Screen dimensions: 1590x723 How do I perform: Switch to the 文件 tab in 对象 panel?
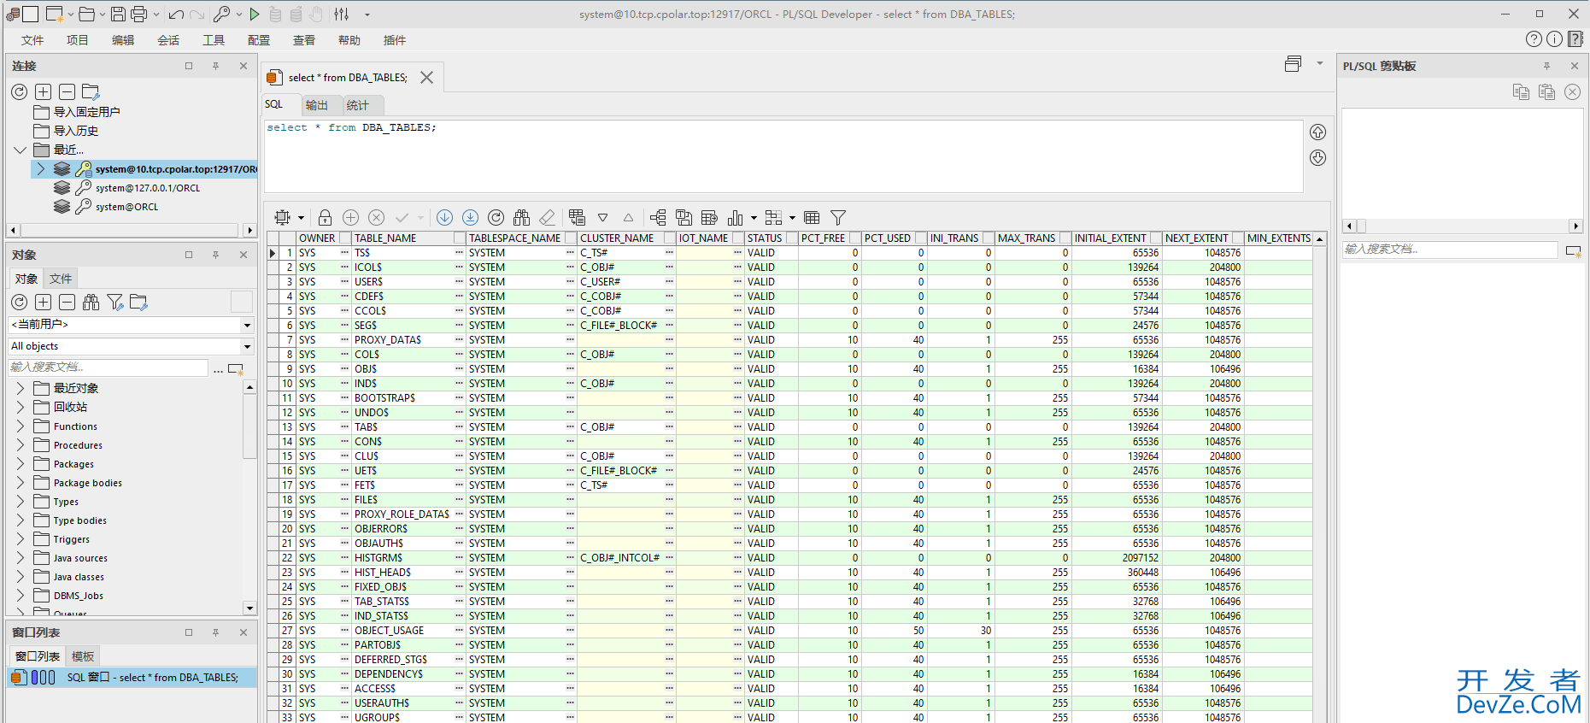[61, 279]
